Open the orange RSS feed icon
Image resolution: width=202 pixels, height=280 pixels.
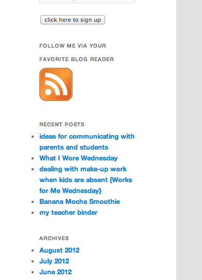click(56, 84)
